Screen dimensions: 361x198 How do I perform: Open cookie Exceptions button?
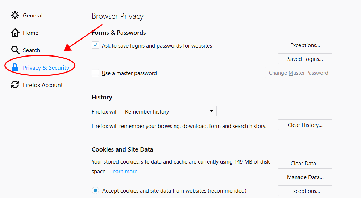(305, 191)
